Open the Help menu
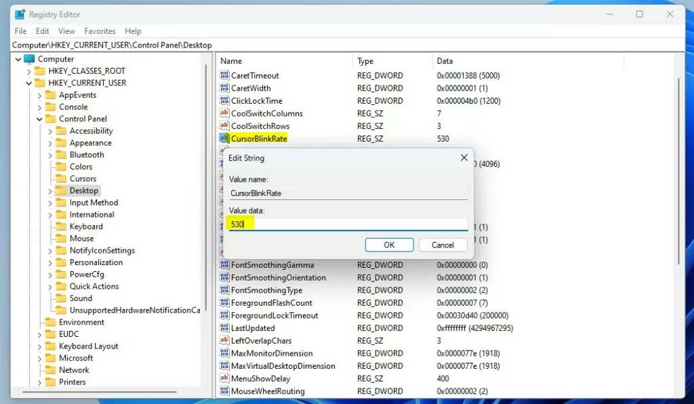This screenshot has height=404, width=694. tap(133, 31)
